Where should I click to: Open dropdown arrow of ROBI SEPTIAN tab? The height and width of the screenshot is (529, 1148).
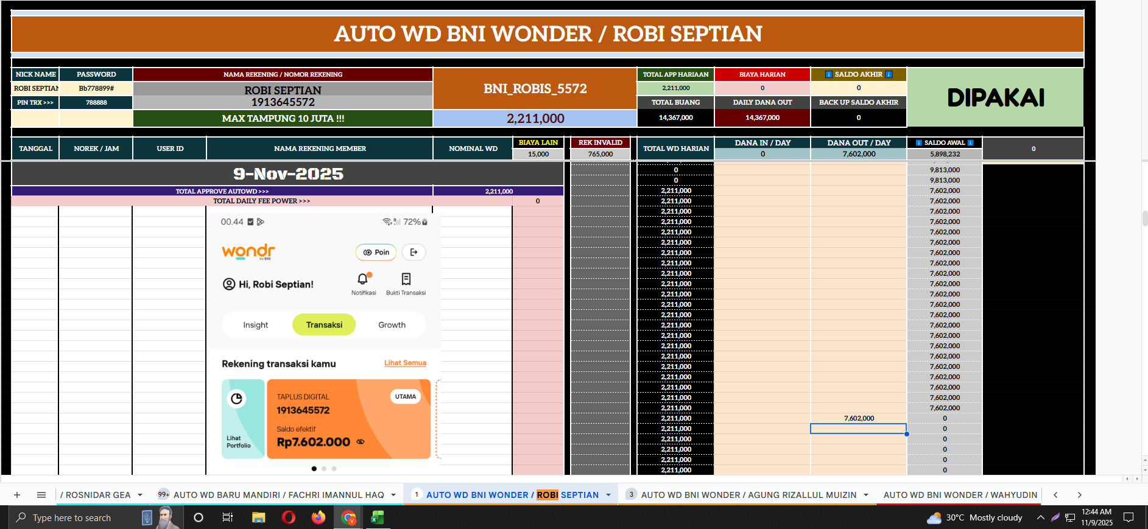click(x=608, y=495)
